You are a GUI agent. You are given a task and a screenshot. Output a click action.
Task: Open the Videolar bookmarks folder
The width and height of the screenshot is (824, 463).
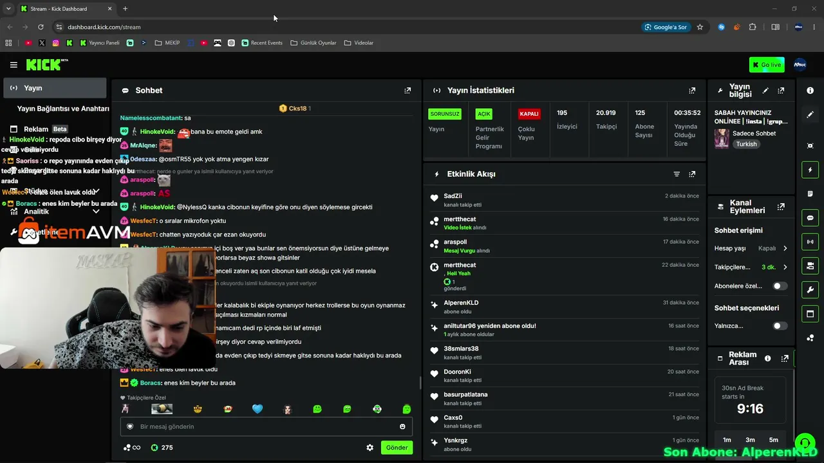click(x=359, y=43)
